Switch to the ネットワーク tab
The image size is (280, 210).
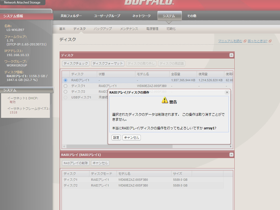[141, 16]
